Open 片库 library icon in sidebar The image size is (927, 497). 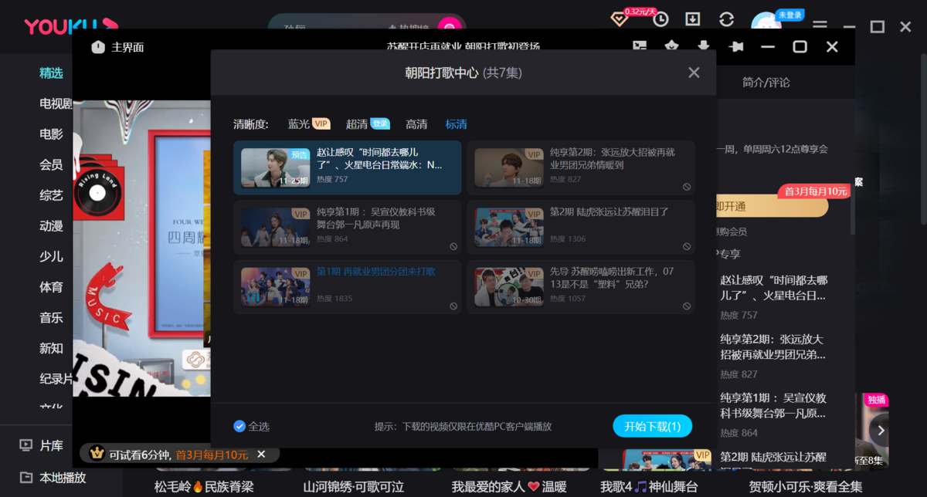coord(26,445)
